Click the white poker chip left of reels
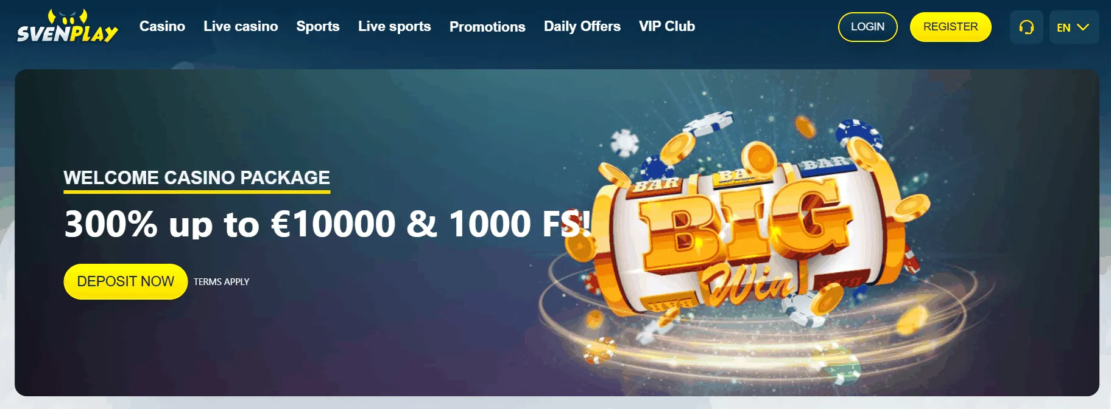Viewport: 1111px width, 409px height. [624, 143]
